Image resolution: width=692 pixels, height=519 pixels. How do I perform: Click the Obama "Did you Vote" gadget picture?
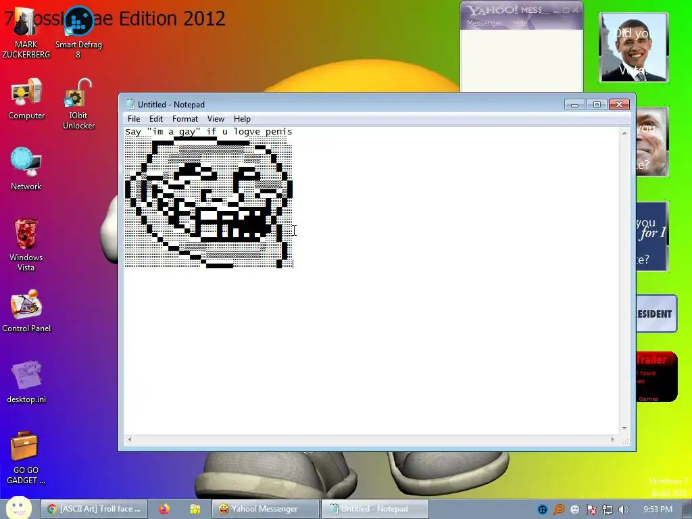click(x=634, y=47)
